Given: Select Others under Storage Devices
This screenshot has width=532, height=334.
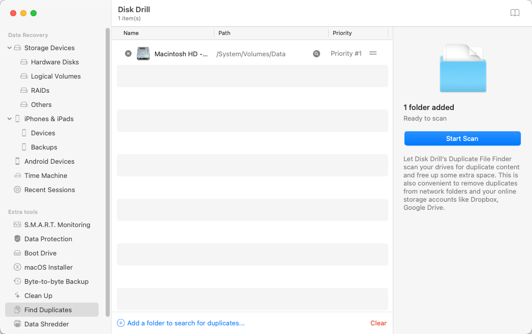Looking at the screenshot, I should 41,104.
